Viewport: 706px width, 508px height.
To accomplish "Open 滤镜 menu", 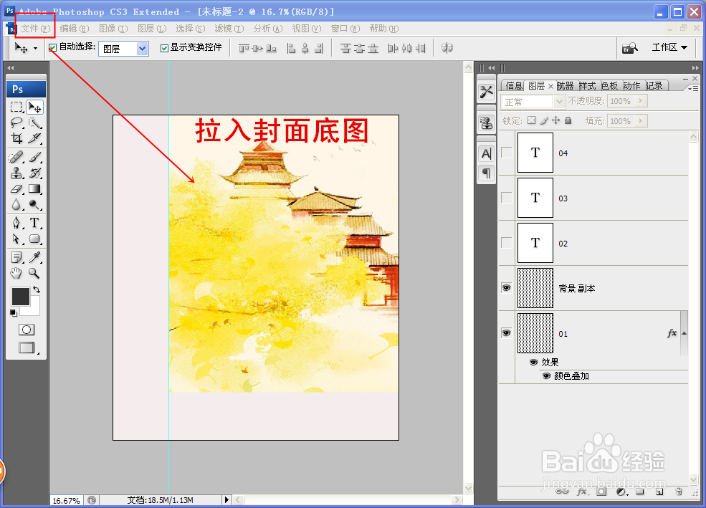I will coord(229,29).
